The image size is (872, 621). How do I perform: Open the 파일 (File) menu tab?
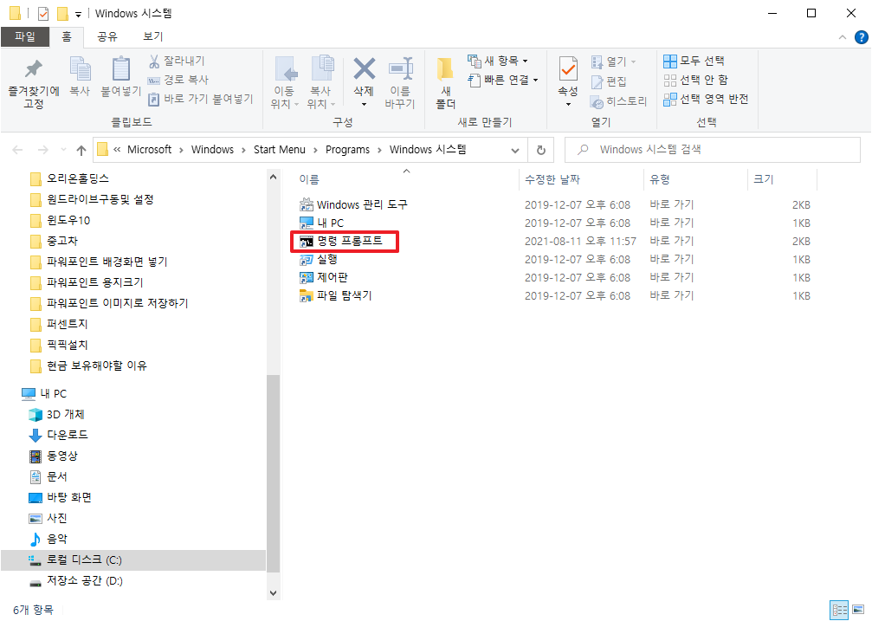point(25,36)
